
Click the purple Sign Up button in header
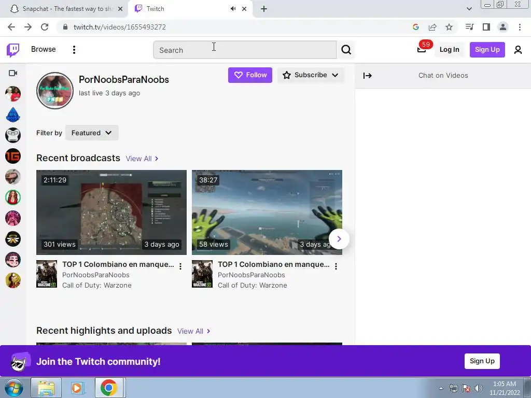[x=487, y=50]
